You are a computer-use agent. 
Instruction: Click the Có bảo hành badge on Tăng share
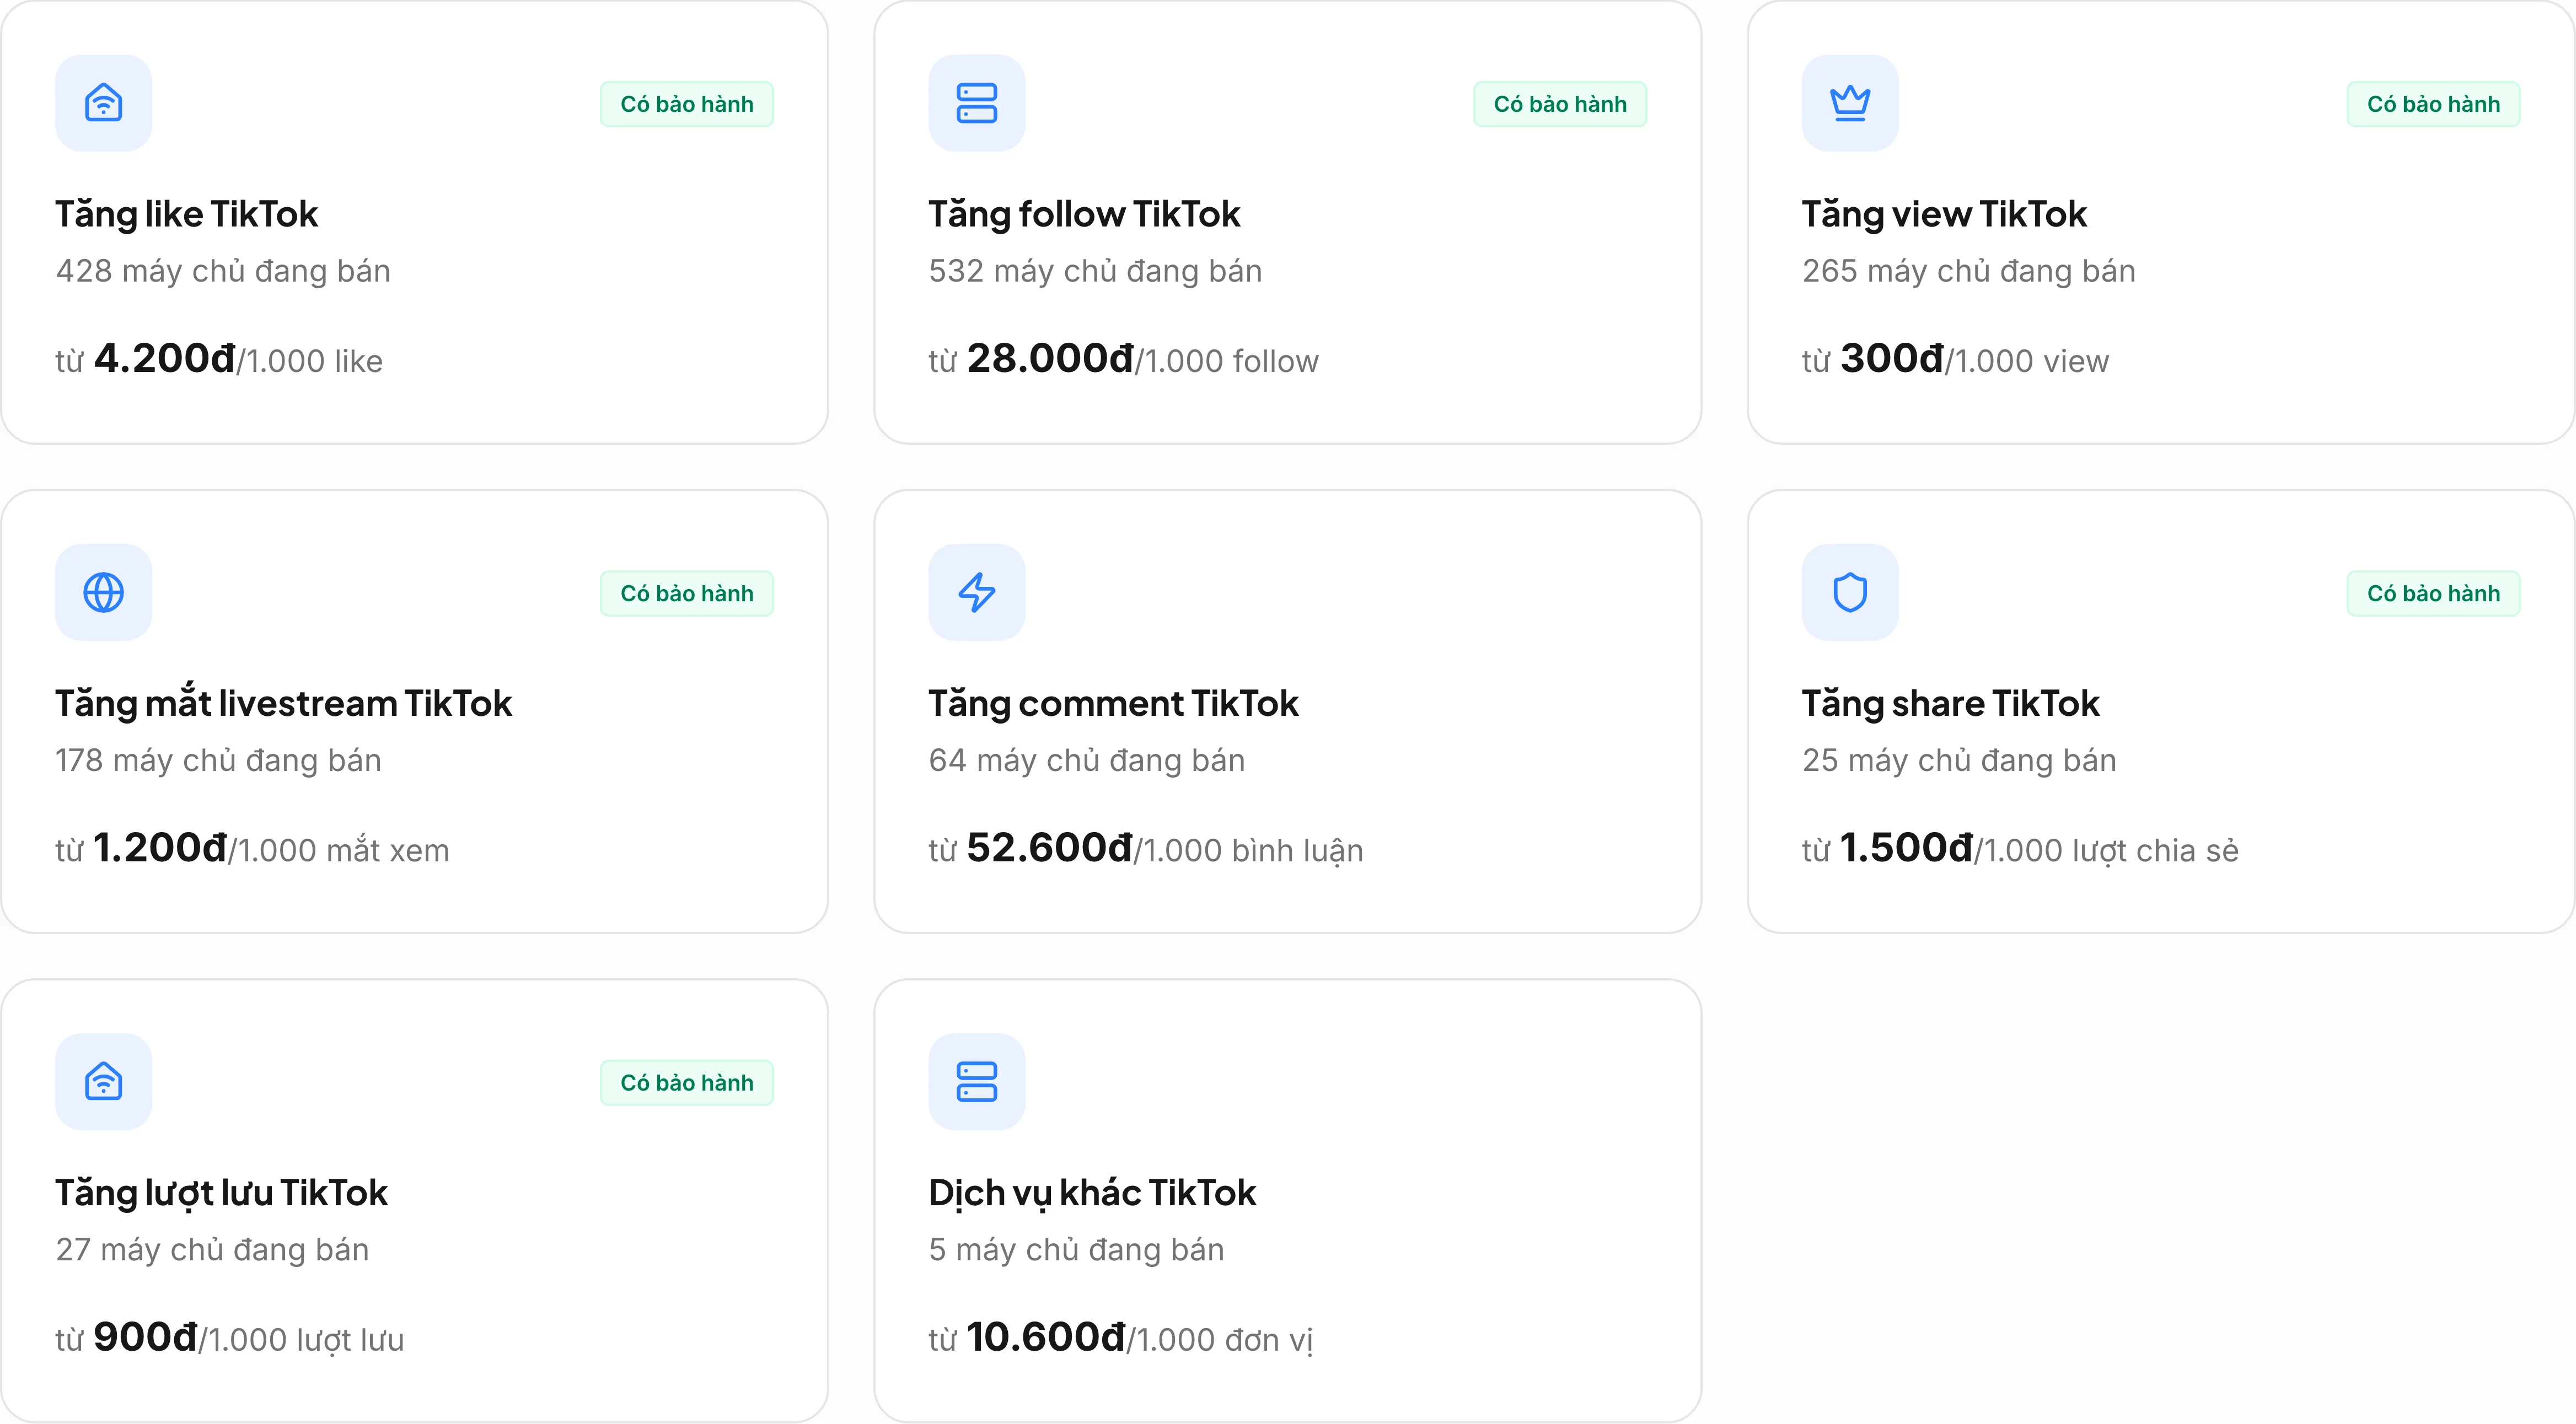coord(2433,594)
